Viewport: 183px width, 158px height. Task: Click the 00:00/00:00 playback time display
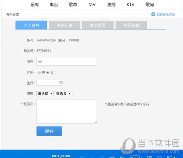coord(61,156)
